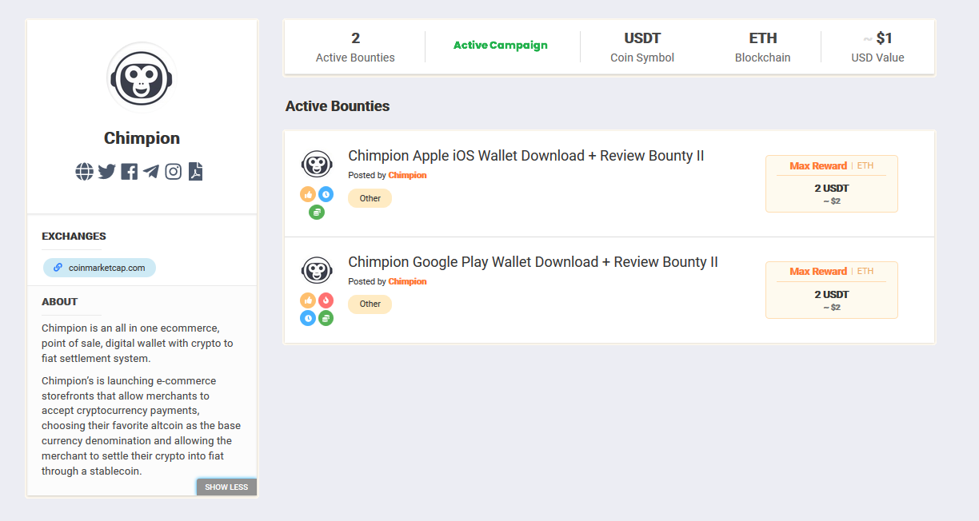Click the EXCHANGES section heading

click(x=74, y=237)
